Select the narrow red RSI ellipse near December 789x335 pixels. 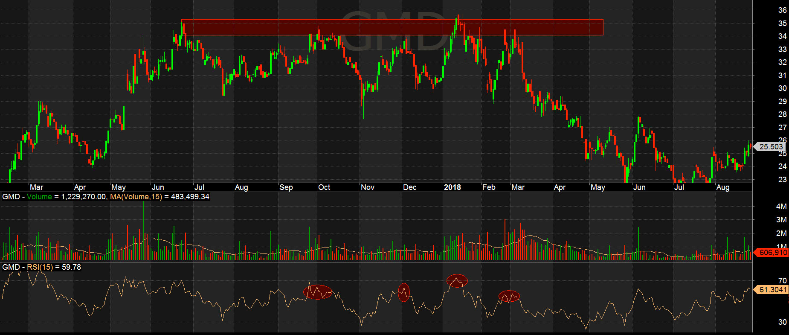(x=403, y=292)
